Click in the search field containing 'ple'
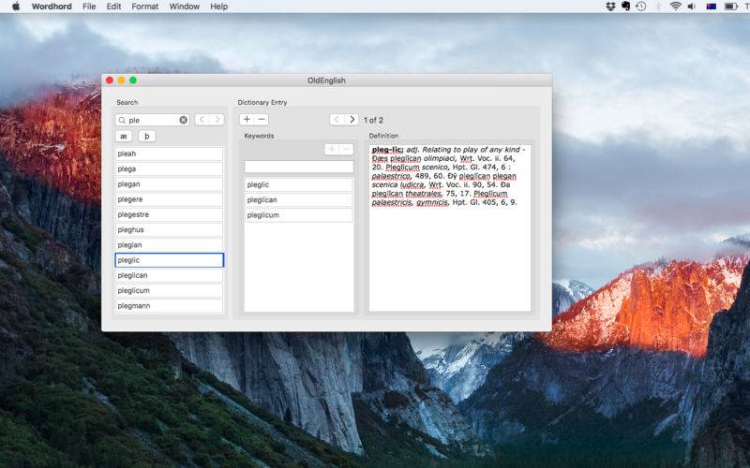The height and width of the screenshot is (468, 750). (x=152, y=120)
